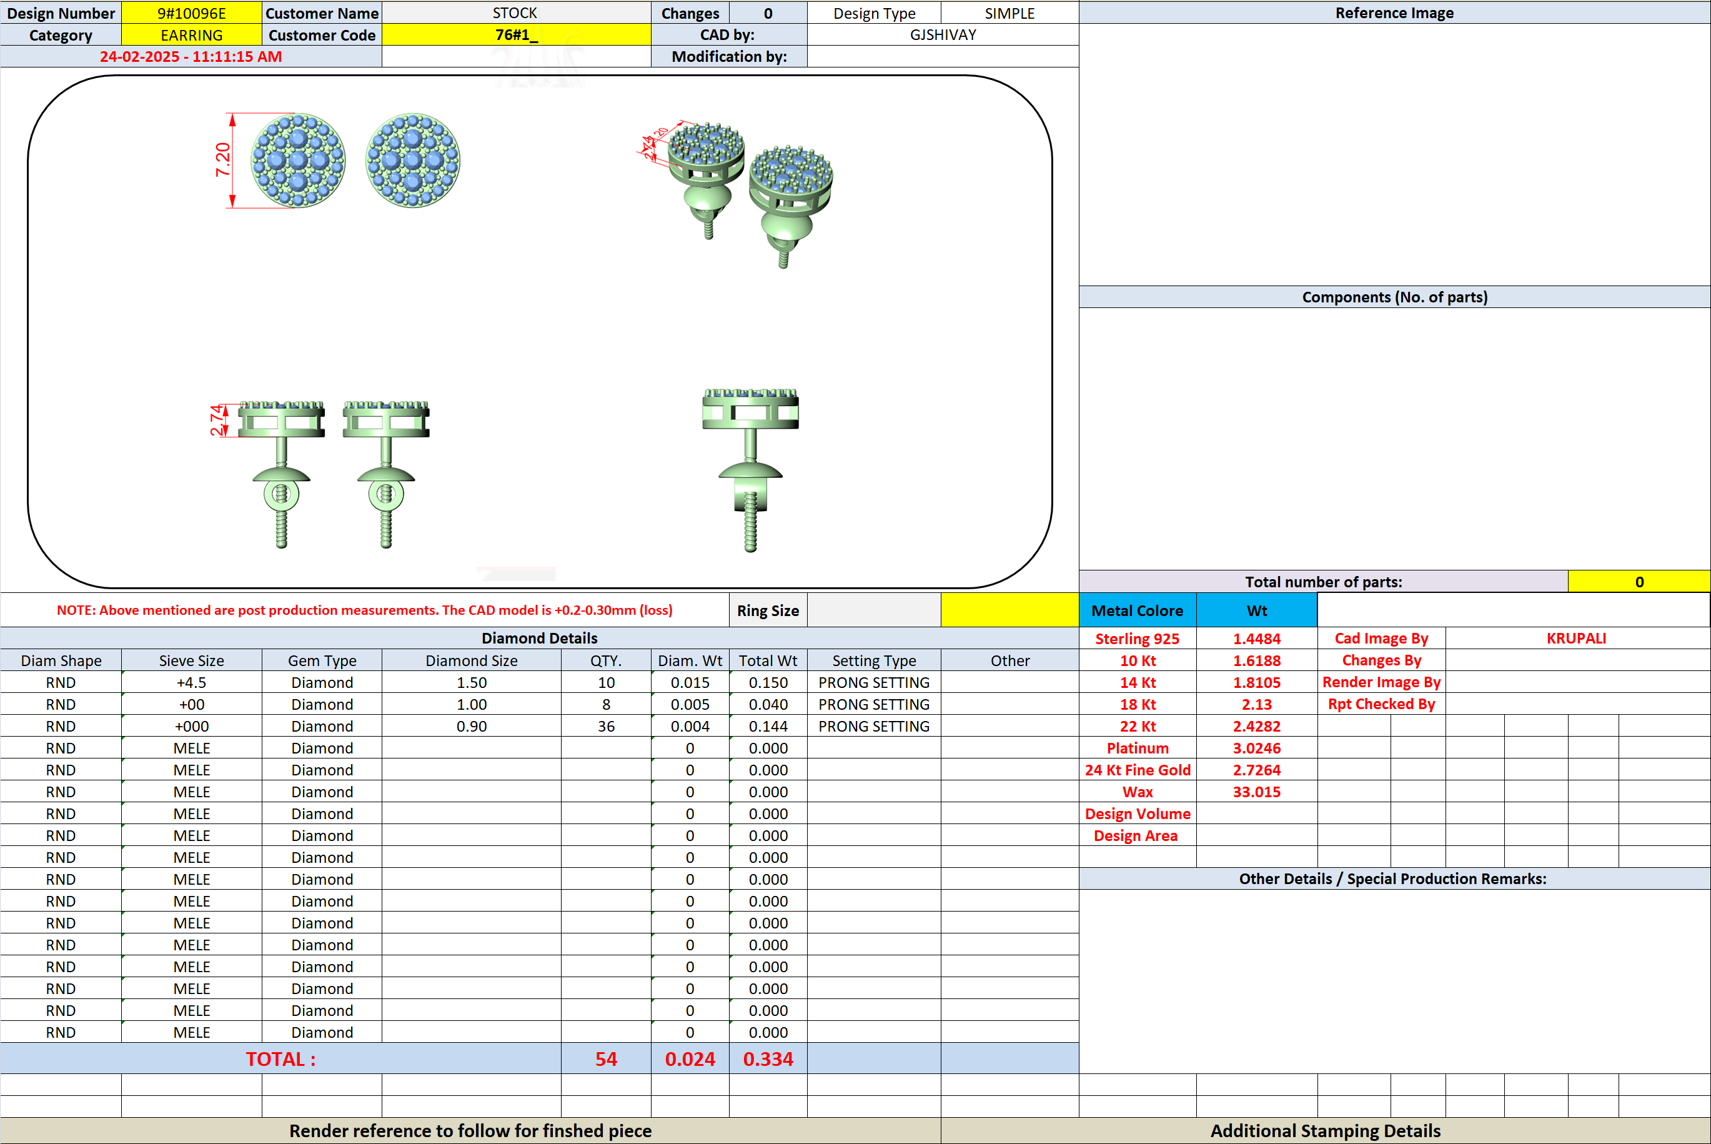Click diamond size 1.50 cell
This screenshot has height=1144, width=1711.
(x=471, y=682)
